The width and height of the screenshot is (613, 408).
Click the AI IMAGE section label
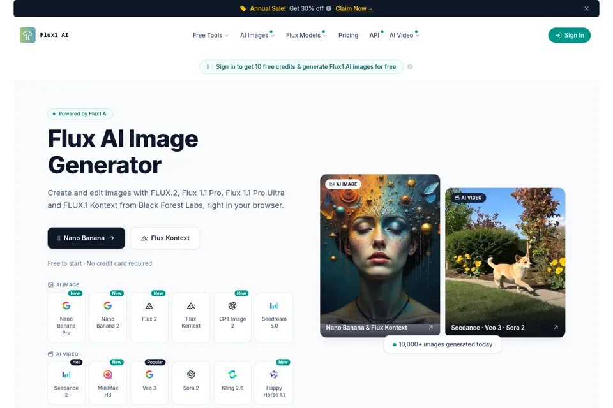[x=63, y=284]
